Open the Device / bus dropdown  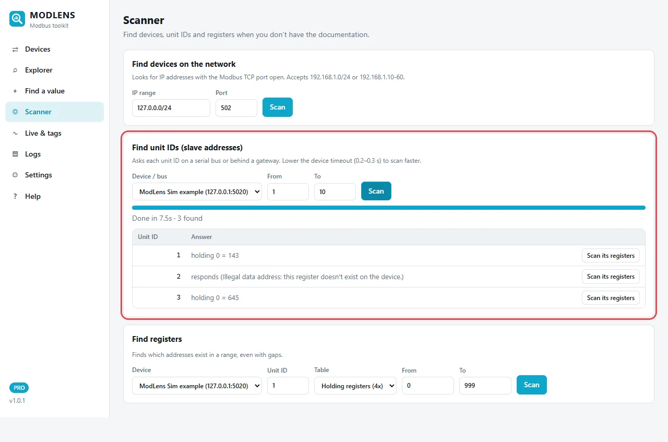click(197, 192)
